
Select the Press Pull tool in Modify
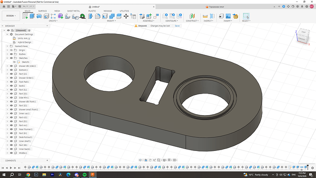coord(91,16)
